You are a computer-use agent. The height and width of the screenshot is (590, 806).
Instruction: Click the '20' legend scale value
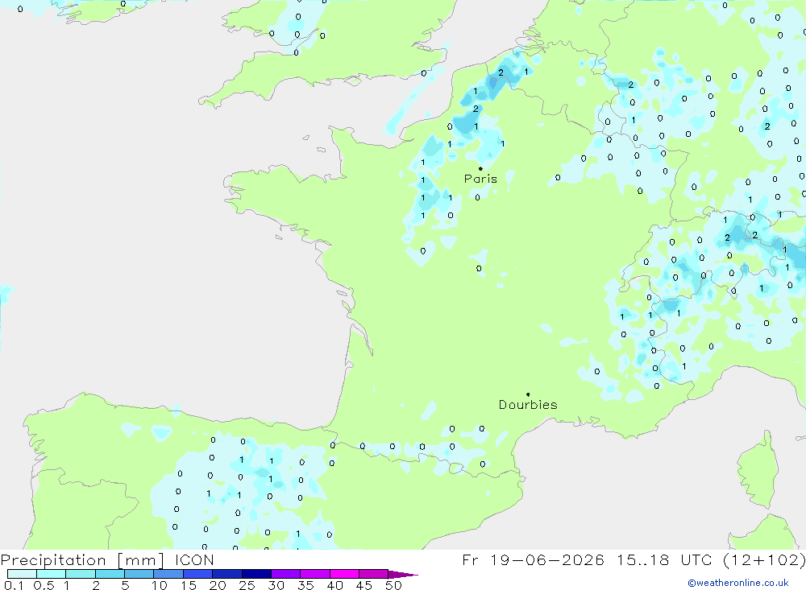(218, 585)
